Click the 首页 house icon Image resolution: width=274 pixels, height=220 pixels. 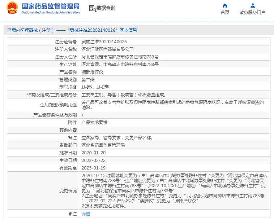click(225, 5)
